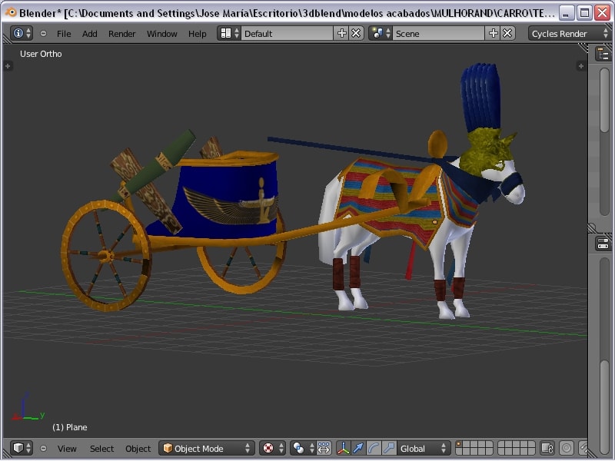Open the Window menu
Image resolution: width=615 pixels, height=461 pixels.
[x=161, y=33]
